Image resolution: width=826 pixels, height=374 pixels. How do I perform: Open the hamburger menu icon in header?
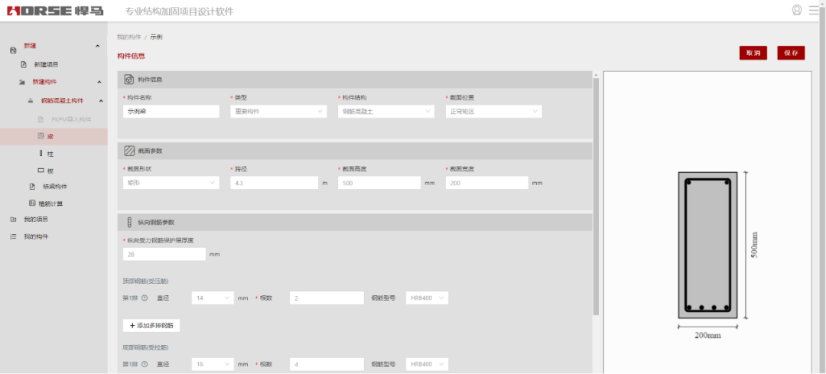coord(814,10)
